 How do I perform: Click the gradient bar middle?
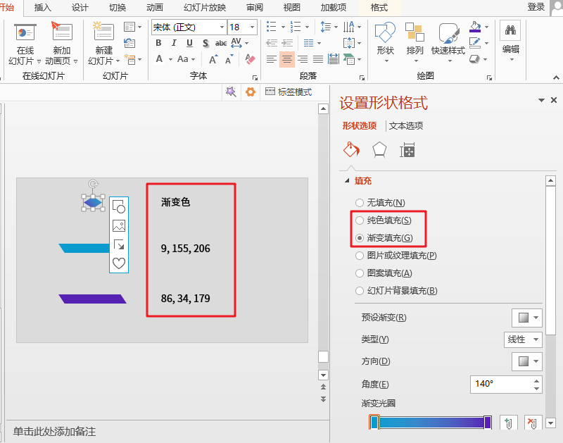click(431, 423)
